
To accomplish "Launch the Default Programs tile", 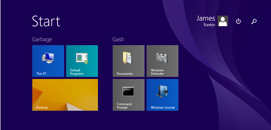I will pyautogui.click(x=82, y=61).
